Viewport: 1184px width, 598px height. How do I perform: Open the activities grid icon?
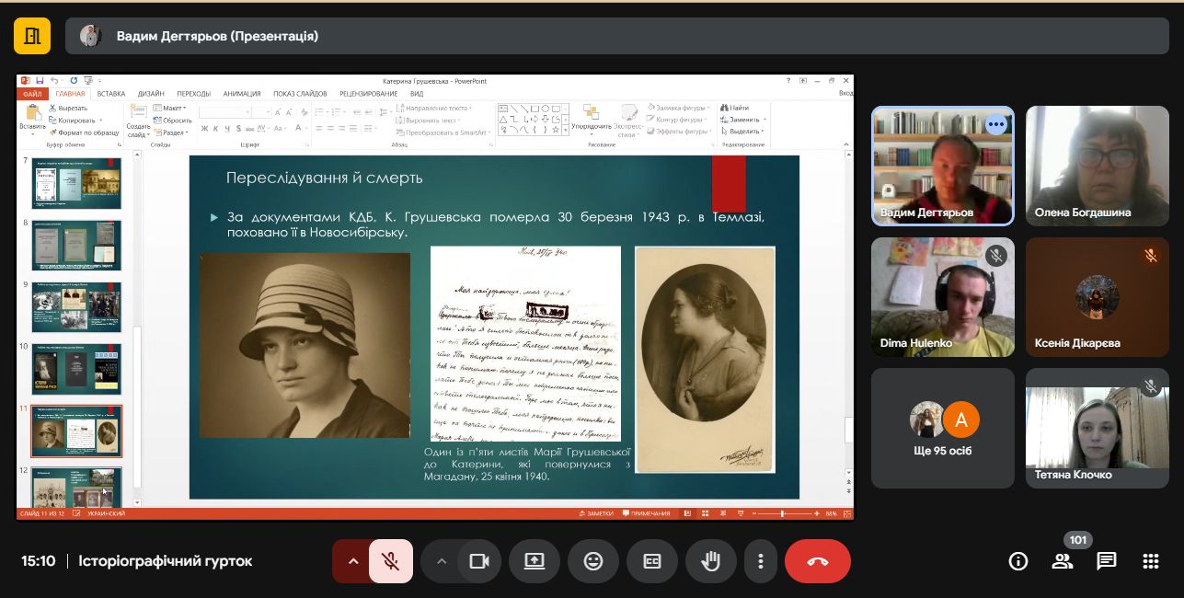coord(1150,561)
